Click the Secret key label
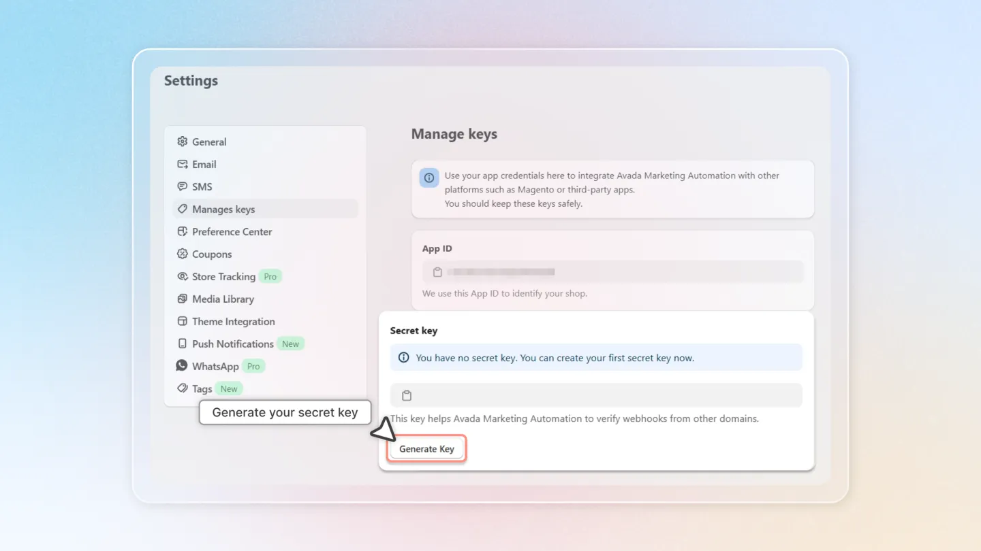This screenshot has height=551, width=981. [414, 331]
